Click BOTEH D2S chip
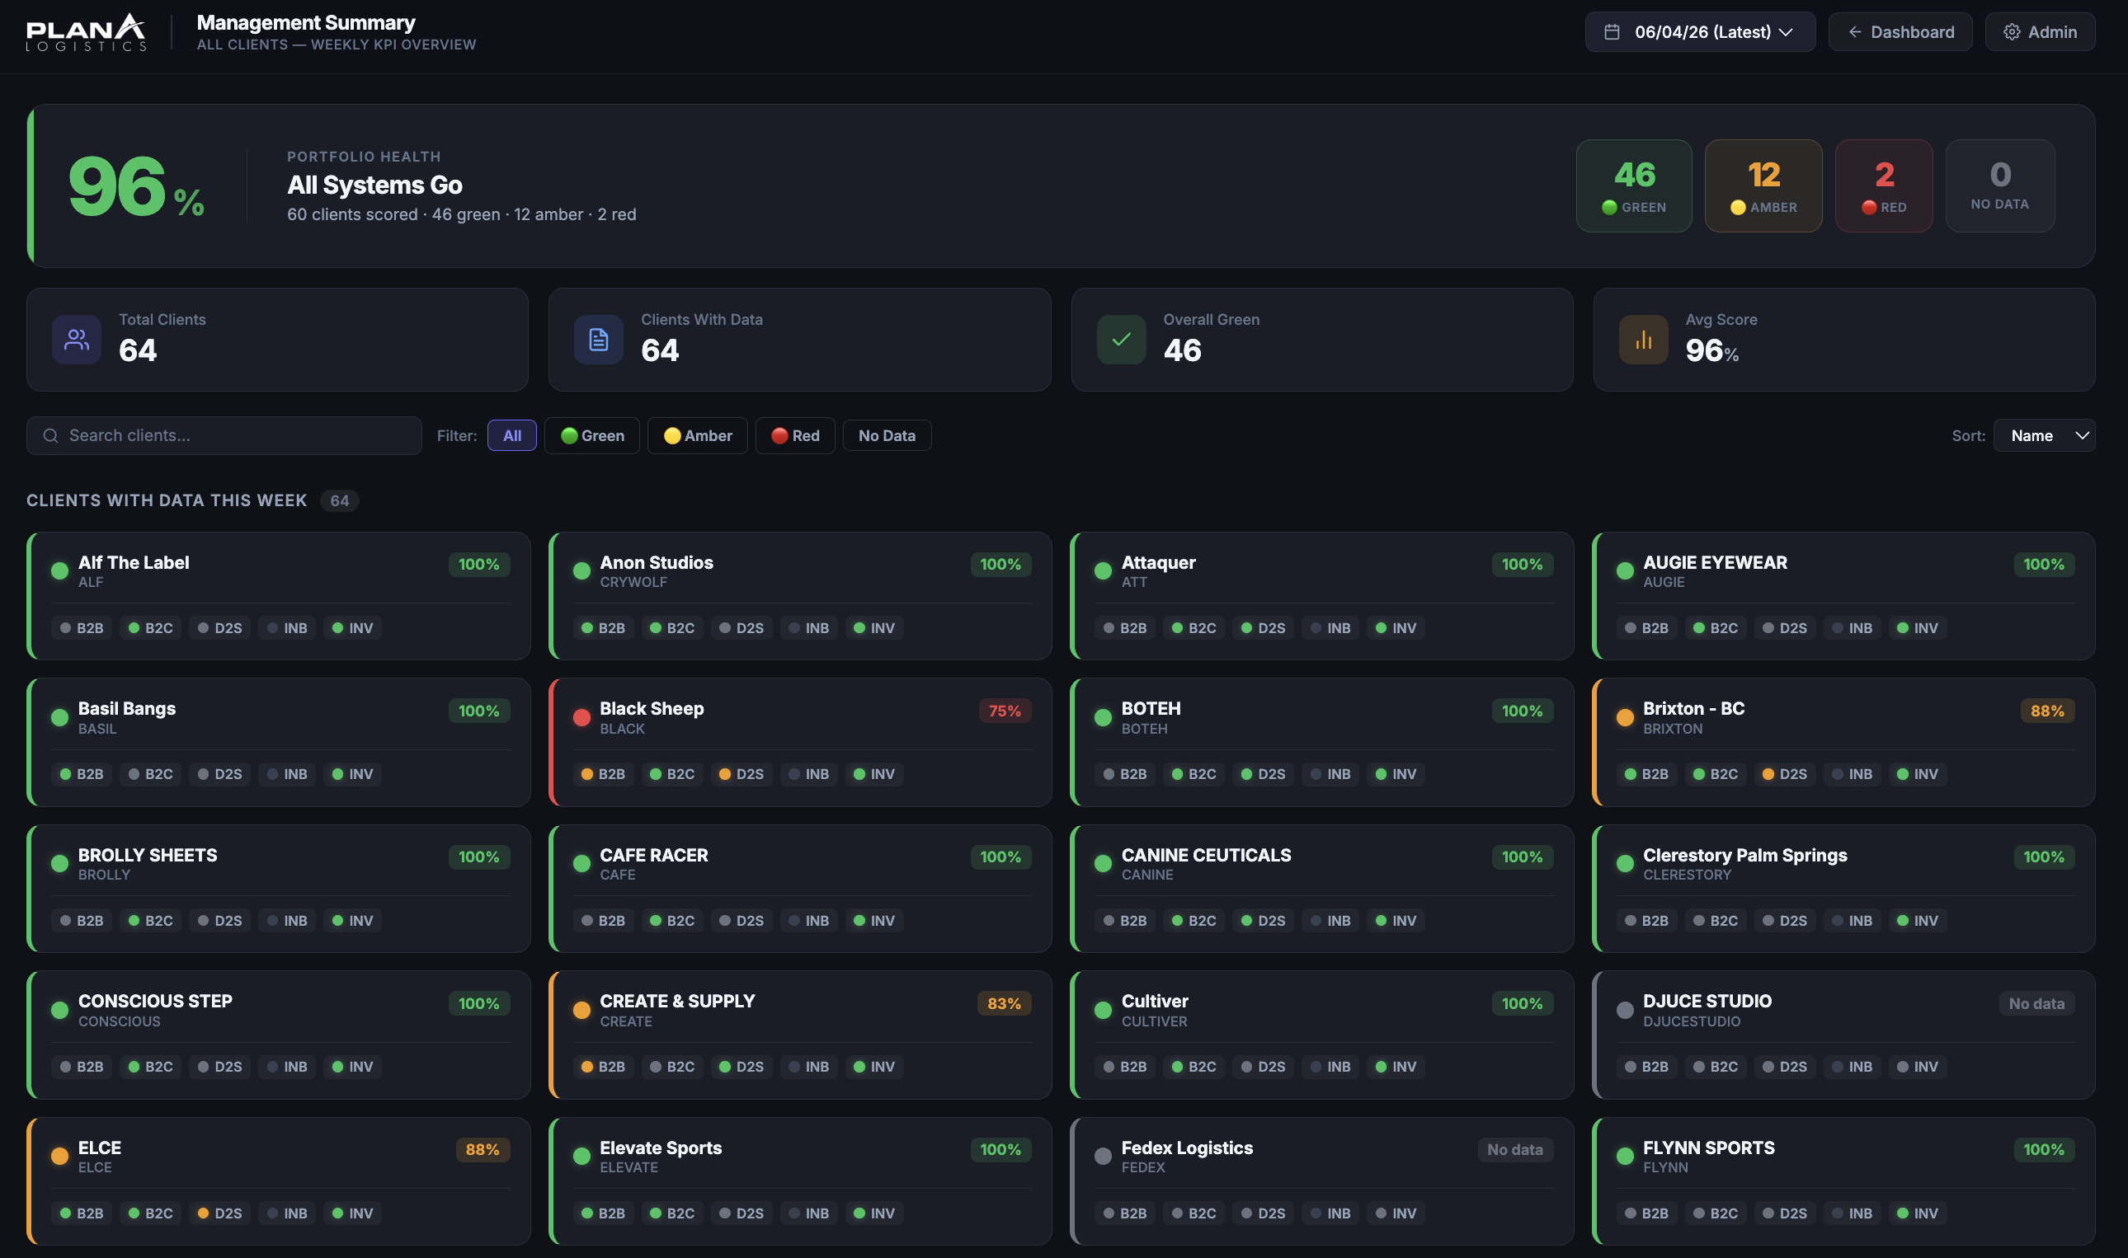Viewport: 2128px width, 1258px height. click(1264, 774)
